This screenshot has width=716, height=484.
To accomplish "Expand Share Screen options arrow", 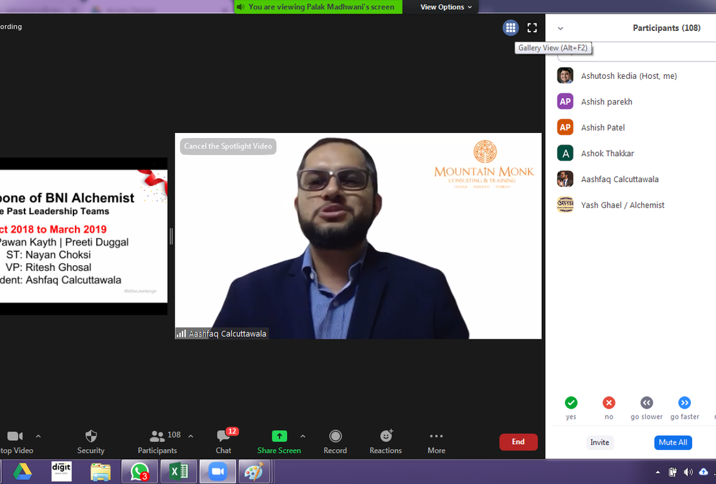I will point(303,436).
